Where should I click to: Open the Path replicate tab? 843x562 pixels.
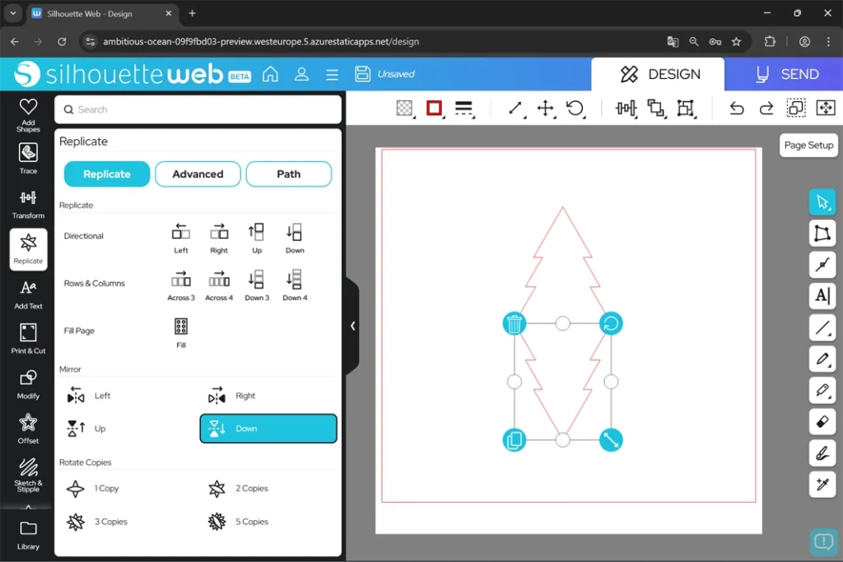[288, 174]
